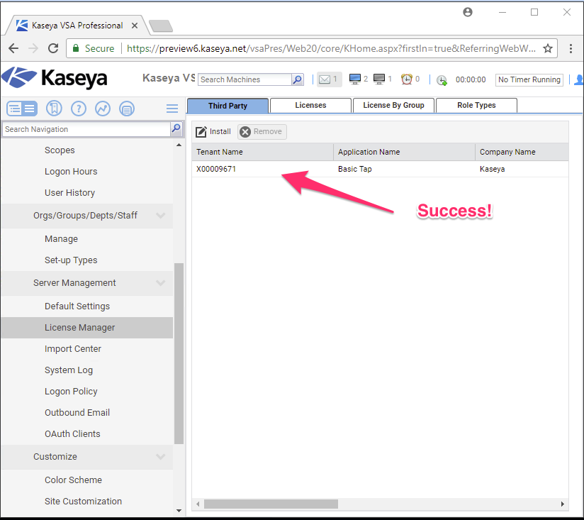Viewport: 584px width, 520px height.
Task: Reload the page with the refresh icon
Action: (x=53, y=48)
